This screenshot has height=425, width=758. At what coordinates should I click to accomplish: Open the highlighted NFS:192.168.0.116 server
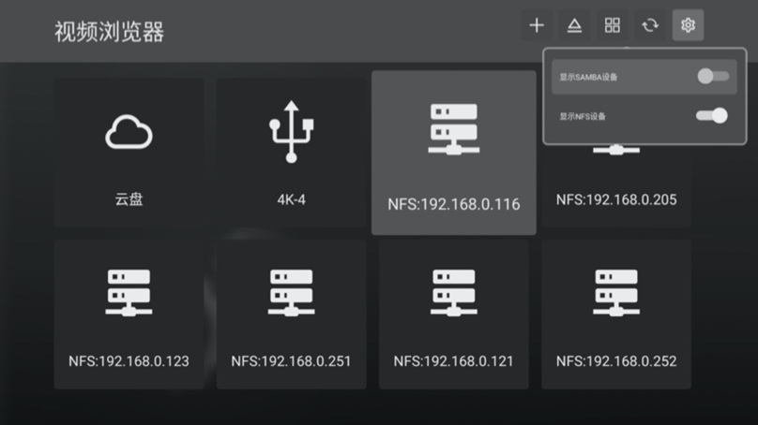pos(453,153)
